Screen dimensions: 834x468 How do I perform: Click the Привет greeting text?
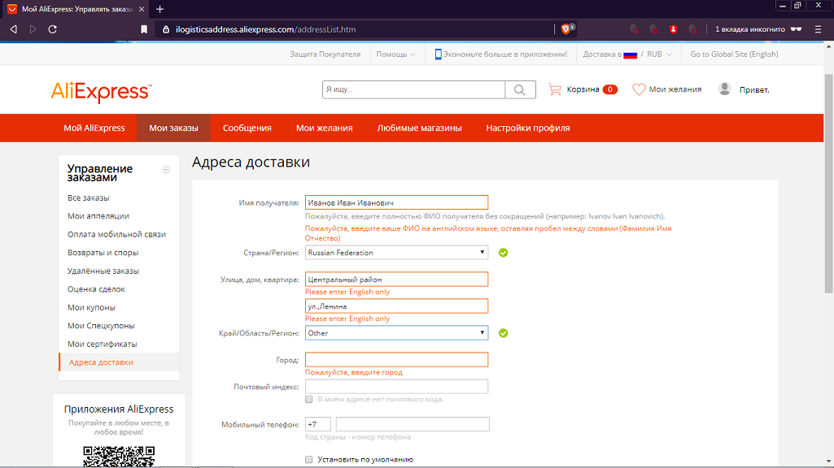[x=754, y=89]
